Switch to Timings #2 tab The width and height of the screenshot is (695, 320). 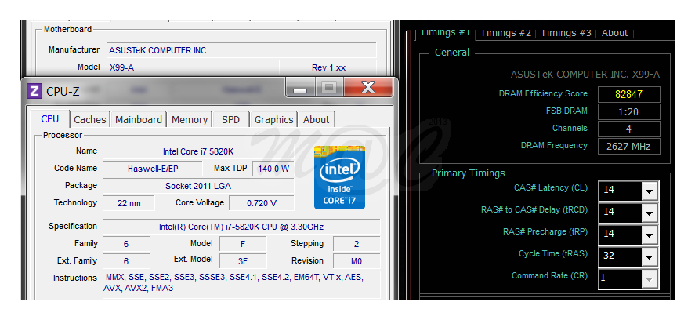(505, 33)
